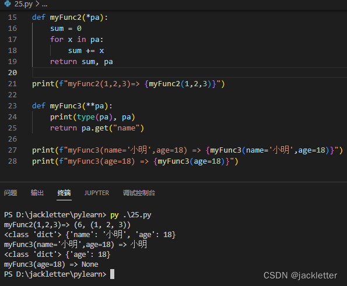Screen dimensions: 347x286
Task: Click output line with {'name': '小明', 'age': 18}
Action: point(90,235)
